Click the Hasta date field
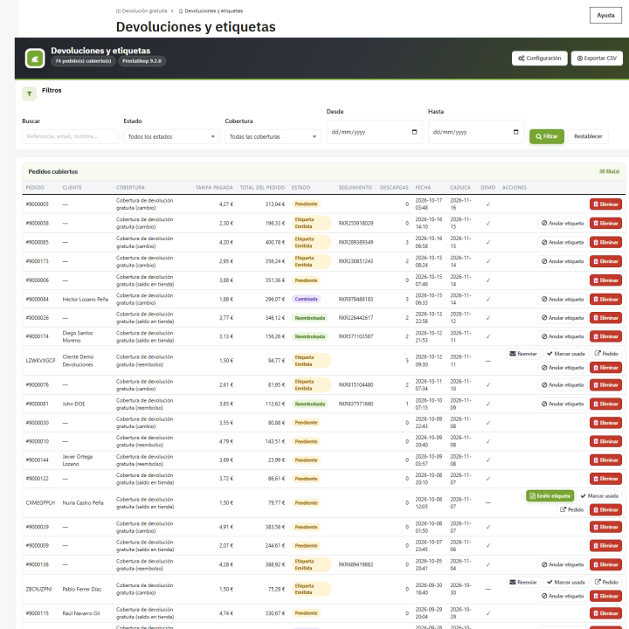This screenshot has width=629, height=629. (x=476, y=132)
